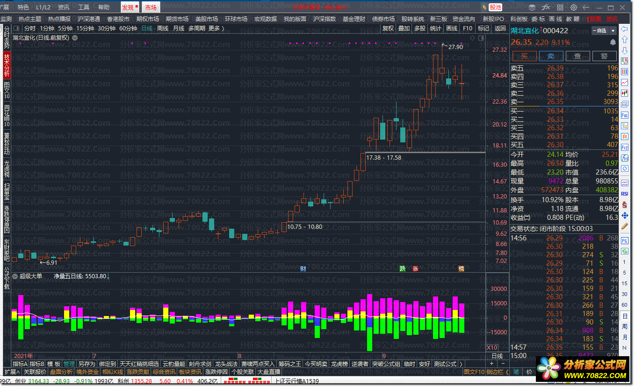
Task: Click the 买 buy button
Action: [524, 56]
